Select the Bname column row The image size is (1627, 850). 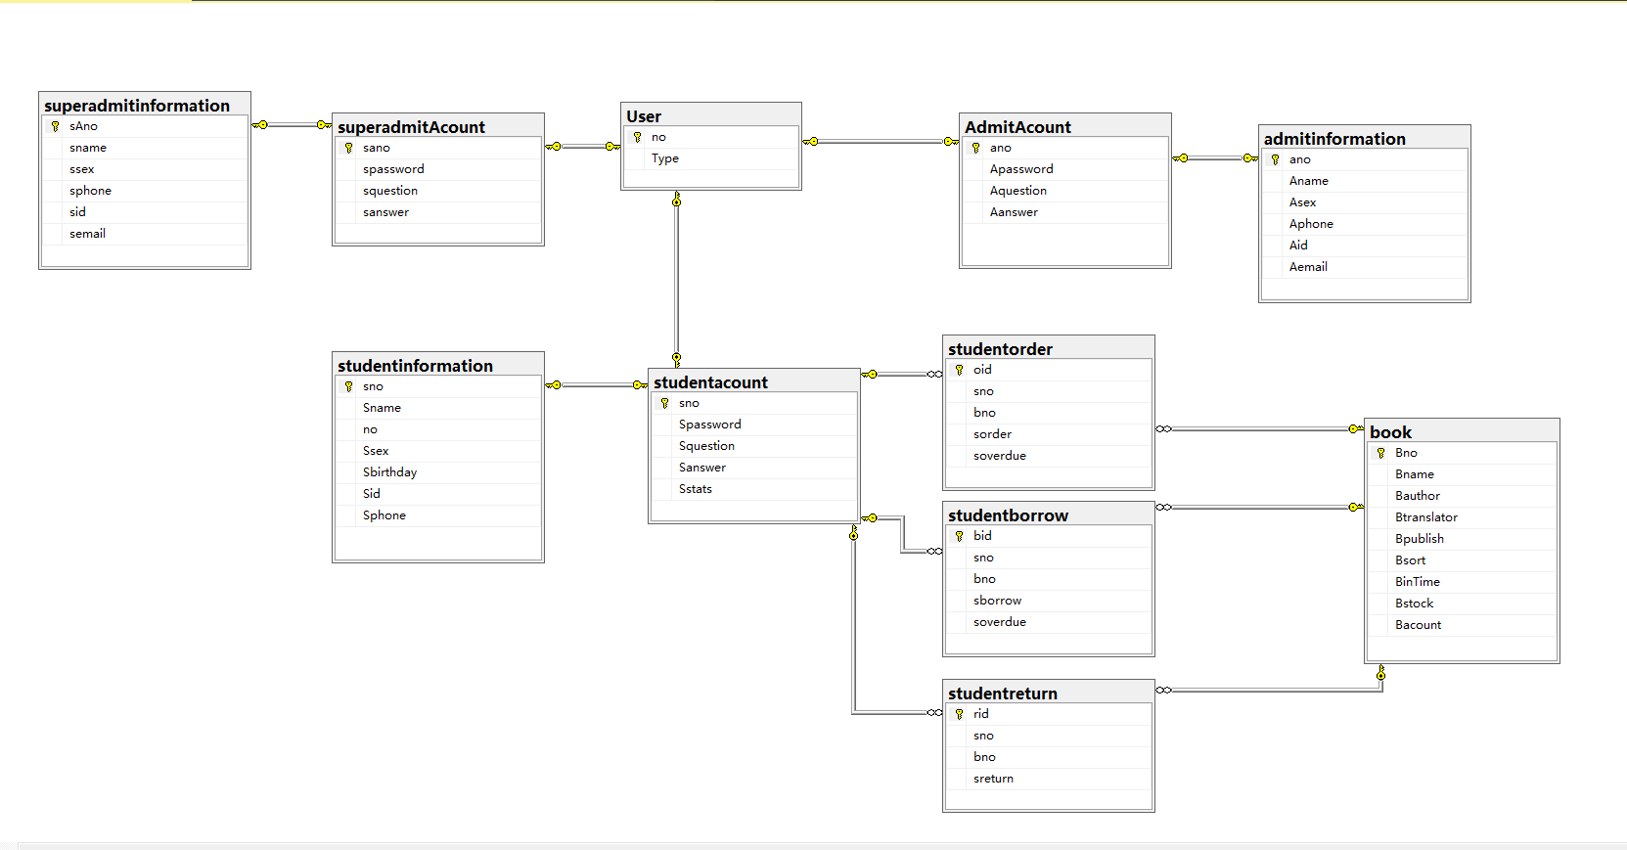[1462, 474]
